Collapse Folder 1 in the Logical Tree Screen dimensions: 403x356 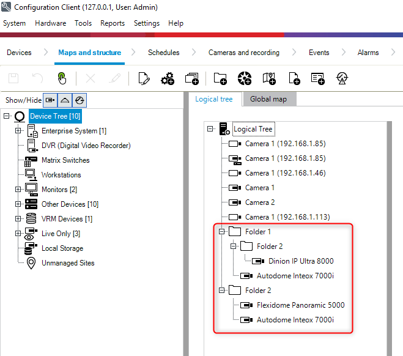point(222,232)
